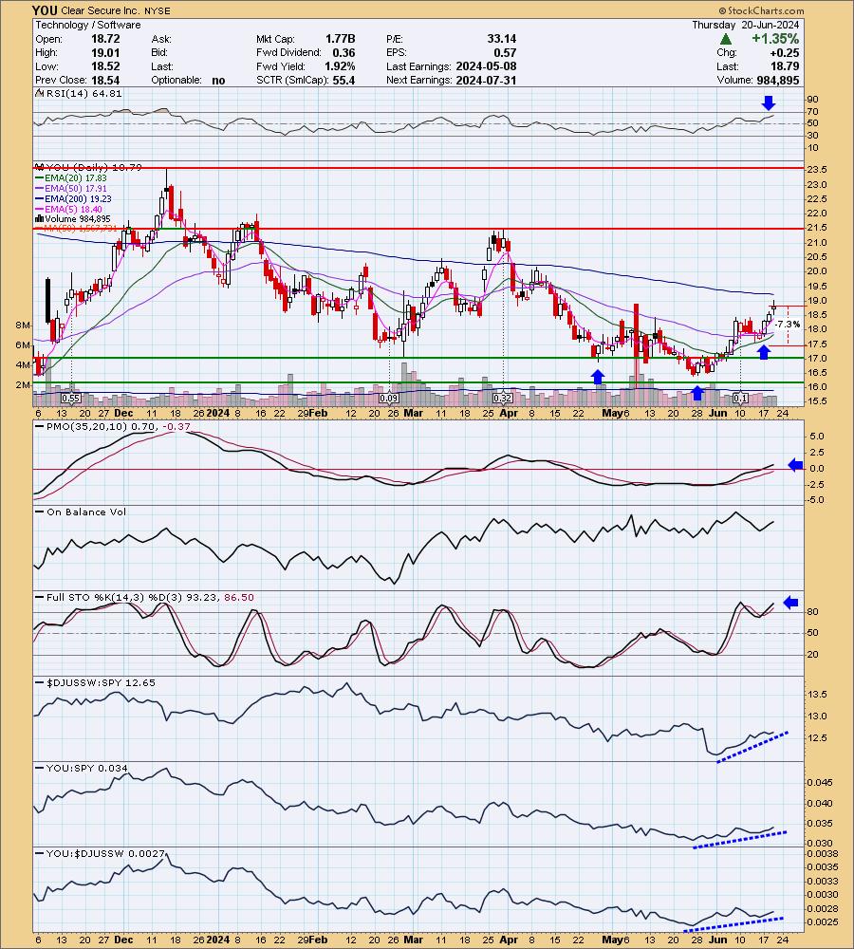Click the Last price value 18.79 in header
The width and height of the screenshot is (854, 949).
point(785,66)
